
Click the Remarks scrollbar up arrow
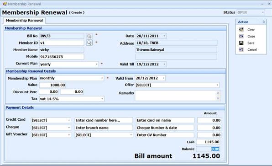[x=218, y=93]
